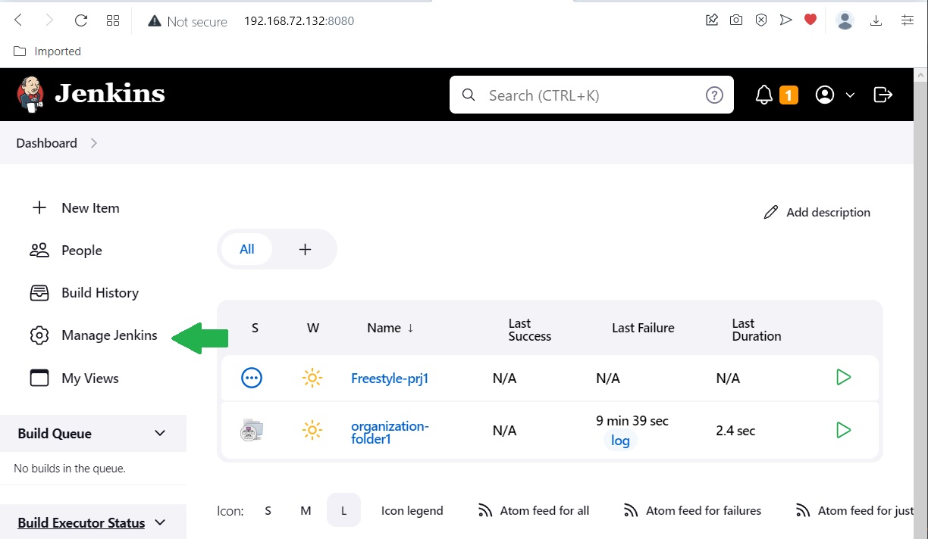Sort the table by Name column

(x=390, y=328)
